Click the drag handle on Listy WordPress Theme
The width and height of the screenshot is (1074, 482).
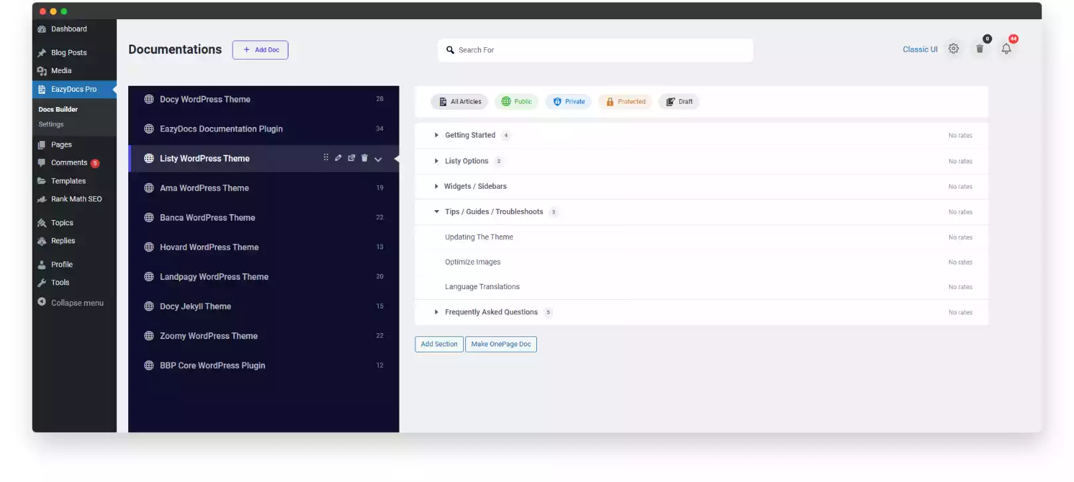point(326,158)
